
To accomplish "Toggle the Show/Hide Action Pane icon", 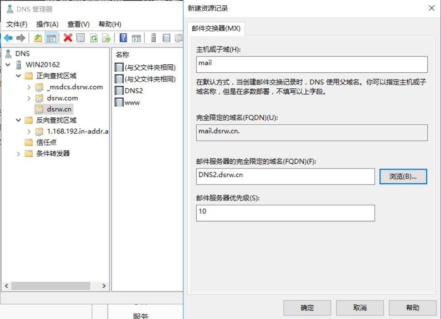I will pos(136,38).
